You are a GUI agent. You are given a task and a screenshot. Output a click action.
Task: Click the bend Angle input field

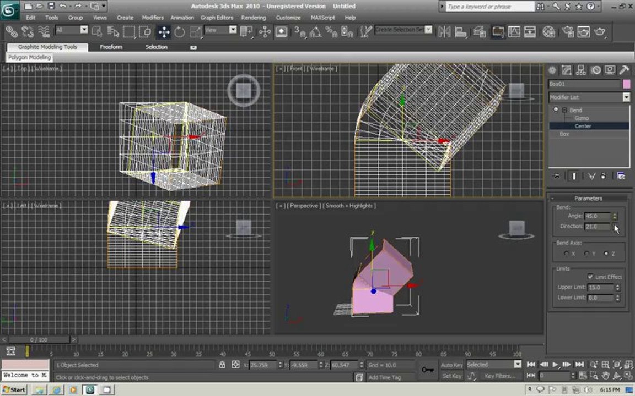(x=598, y=216)
